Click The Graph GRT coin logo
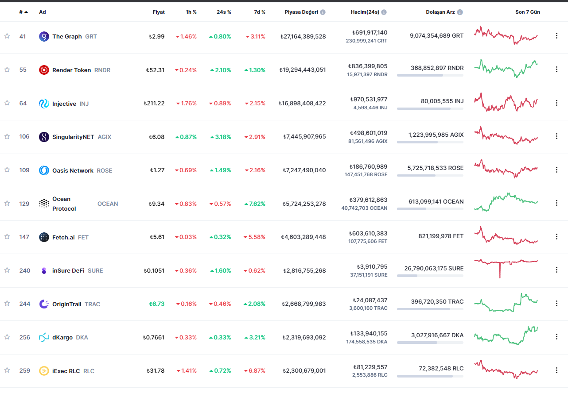Viewport: 568px width, 393px height. click(44, 36)
